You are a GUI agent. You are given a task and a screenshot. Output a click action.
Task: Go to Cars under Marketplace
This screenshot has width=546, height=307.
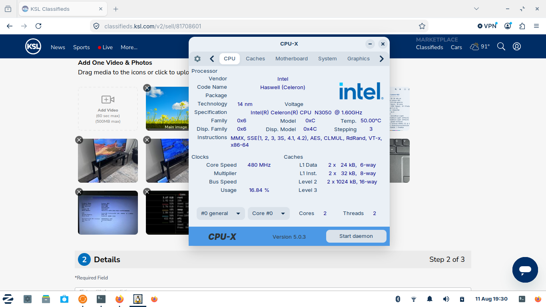tap(456, 47)
